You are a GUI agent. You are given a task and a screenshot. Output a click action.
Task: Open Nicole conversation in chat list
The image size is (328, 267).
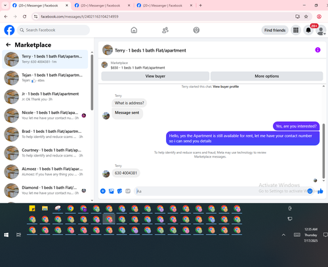45,115
